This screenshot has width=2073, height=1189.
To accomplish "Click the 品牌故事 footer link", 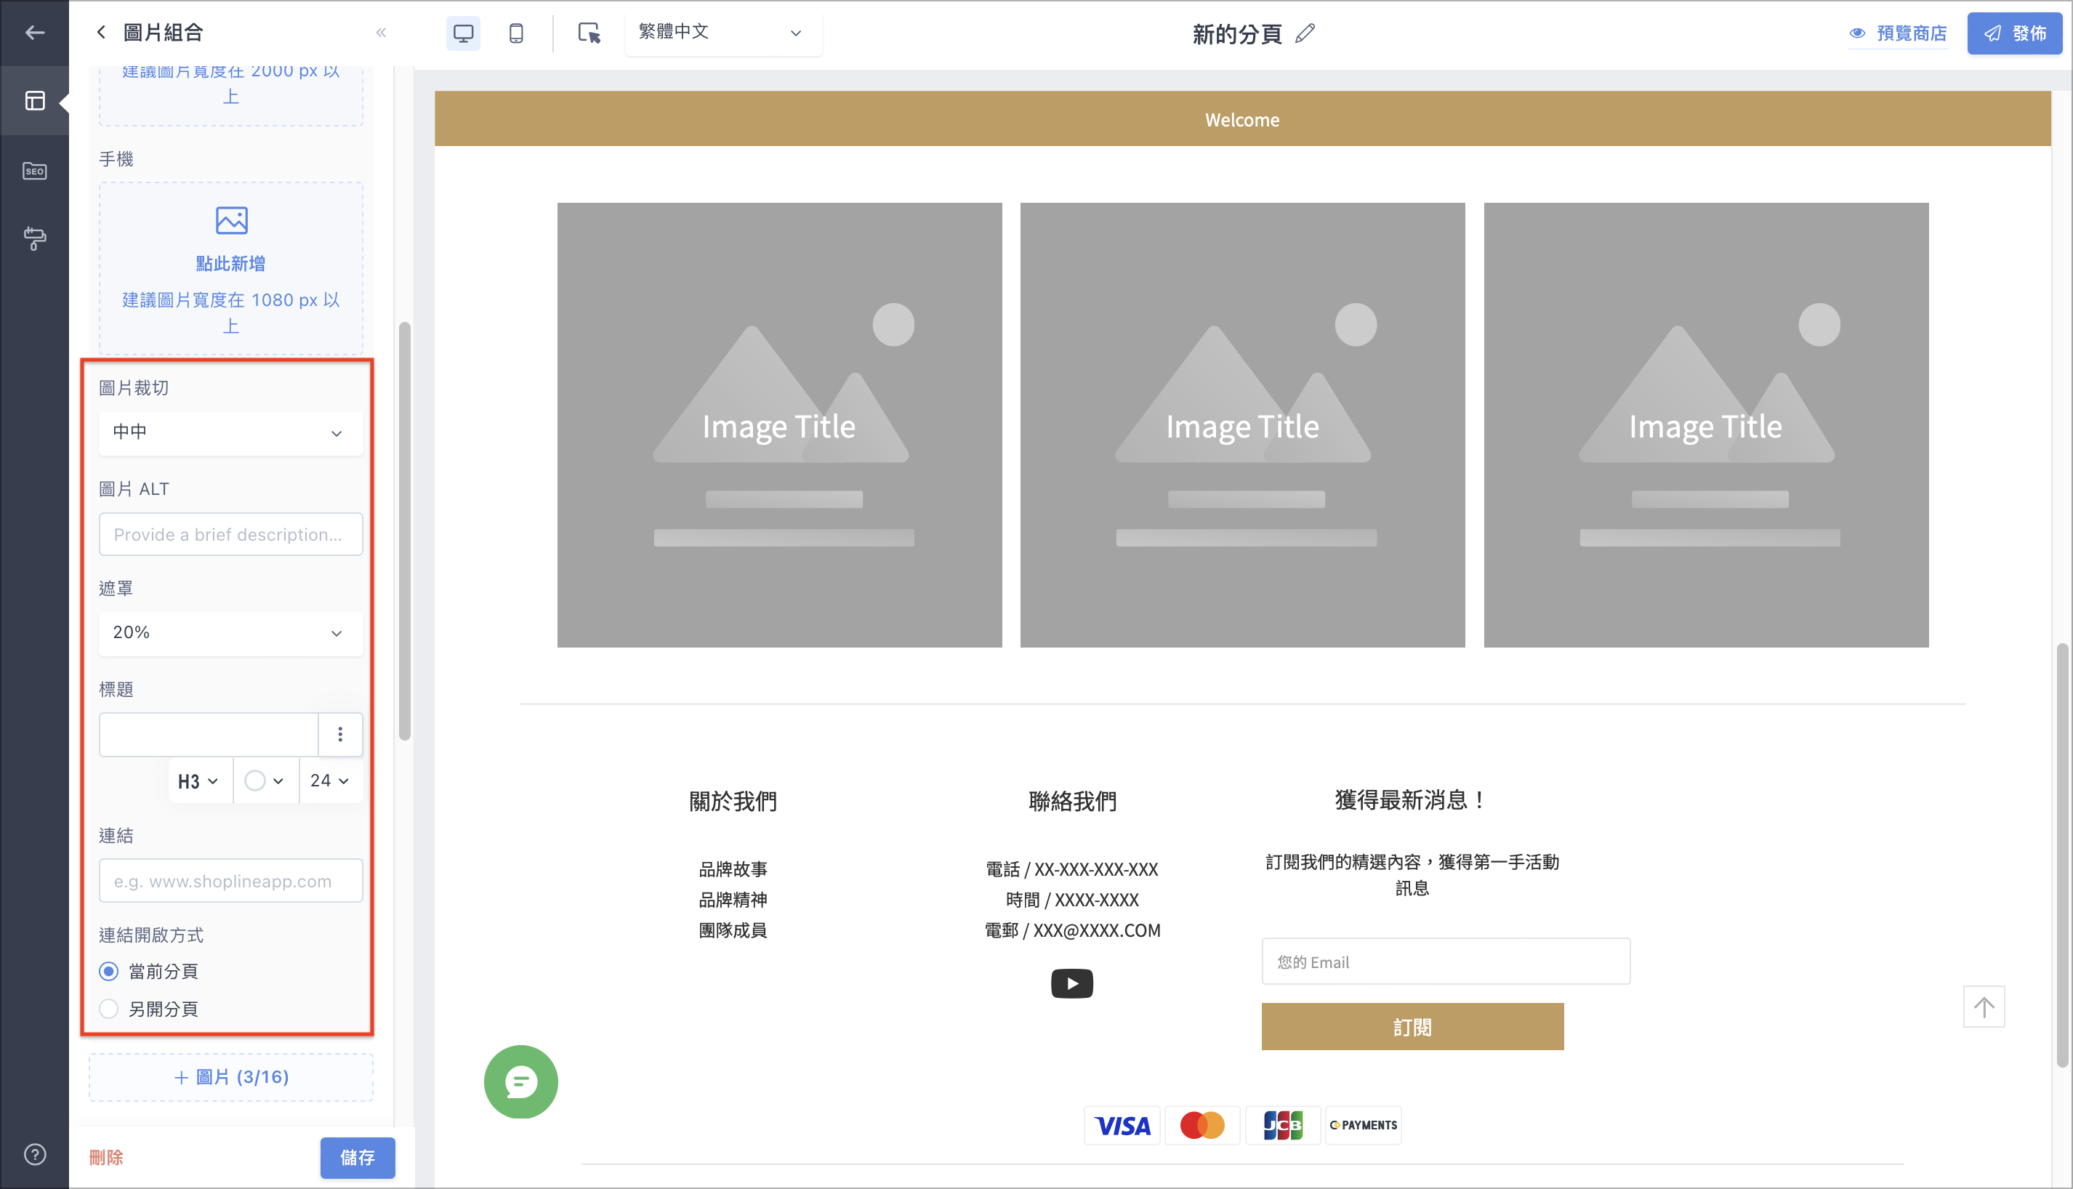I will [733, 869].
